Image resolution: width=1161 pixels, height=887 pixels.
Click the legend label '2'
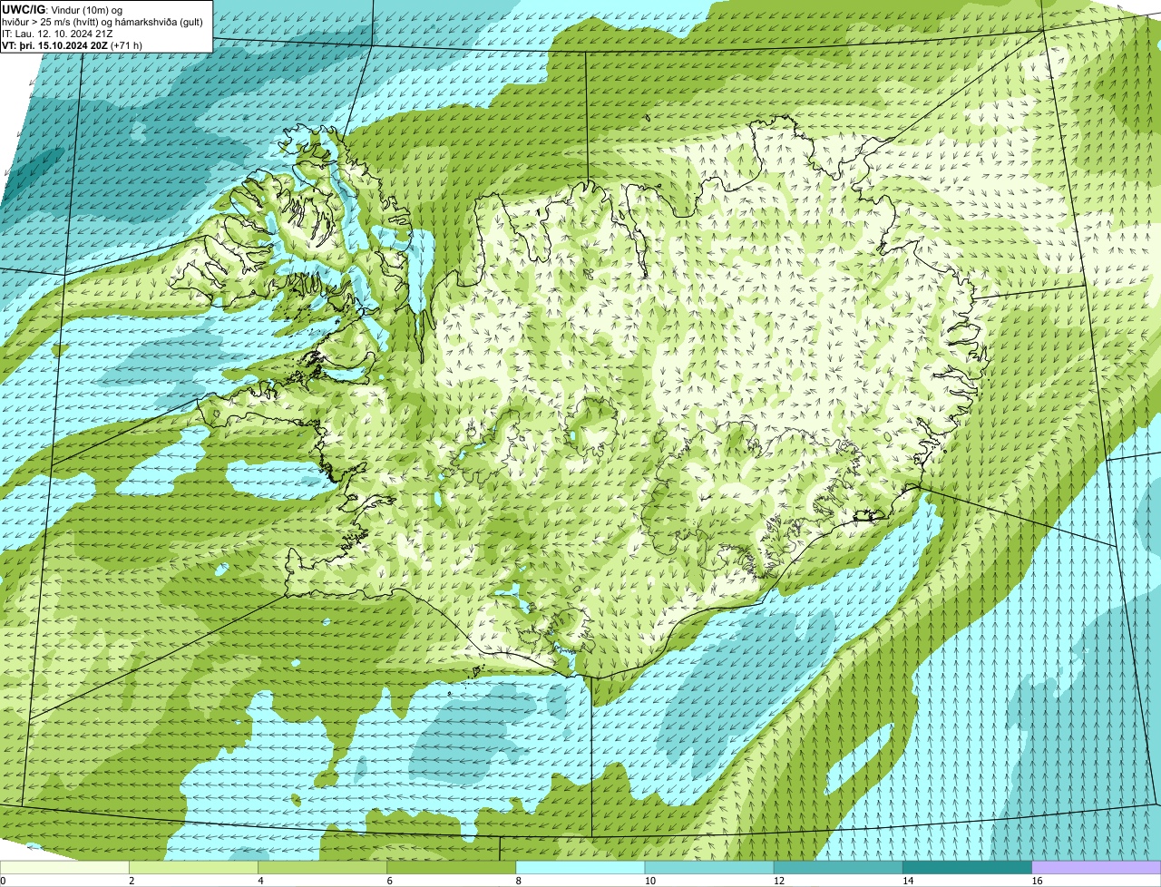(132, 881)
